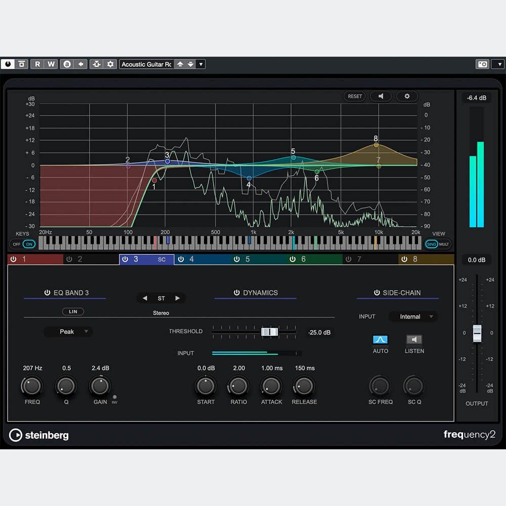Viewport: 506px width, 506px height.
Task: Click the side-chain LISTEN speaker icon
Action: [414, 340]
